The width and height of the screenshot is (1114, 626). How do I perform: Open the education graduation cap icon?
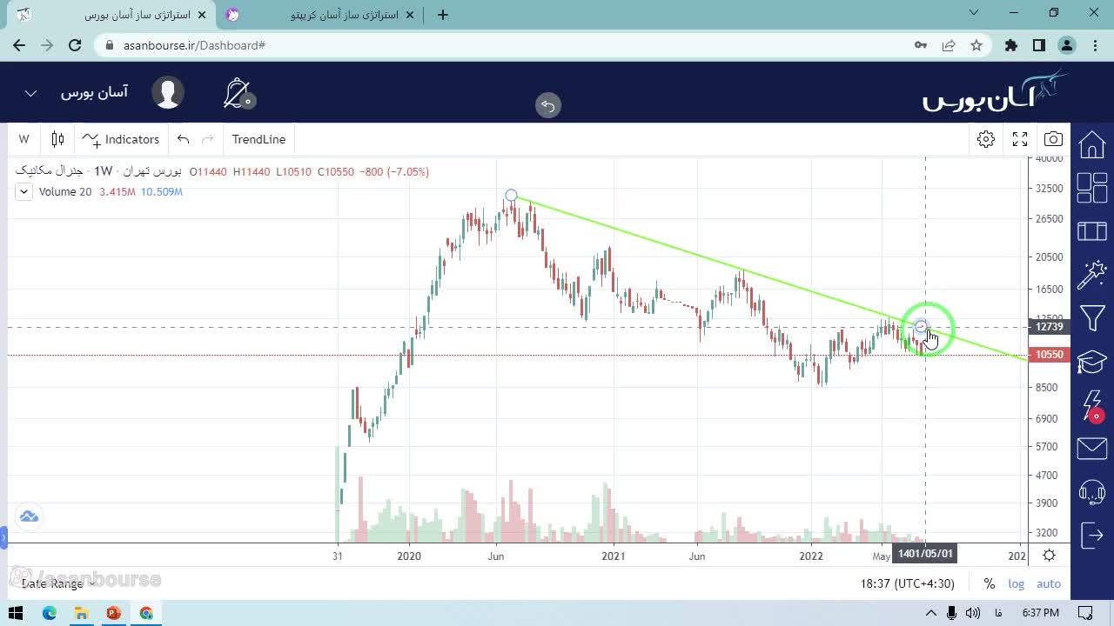click(x=1092, y=361)
